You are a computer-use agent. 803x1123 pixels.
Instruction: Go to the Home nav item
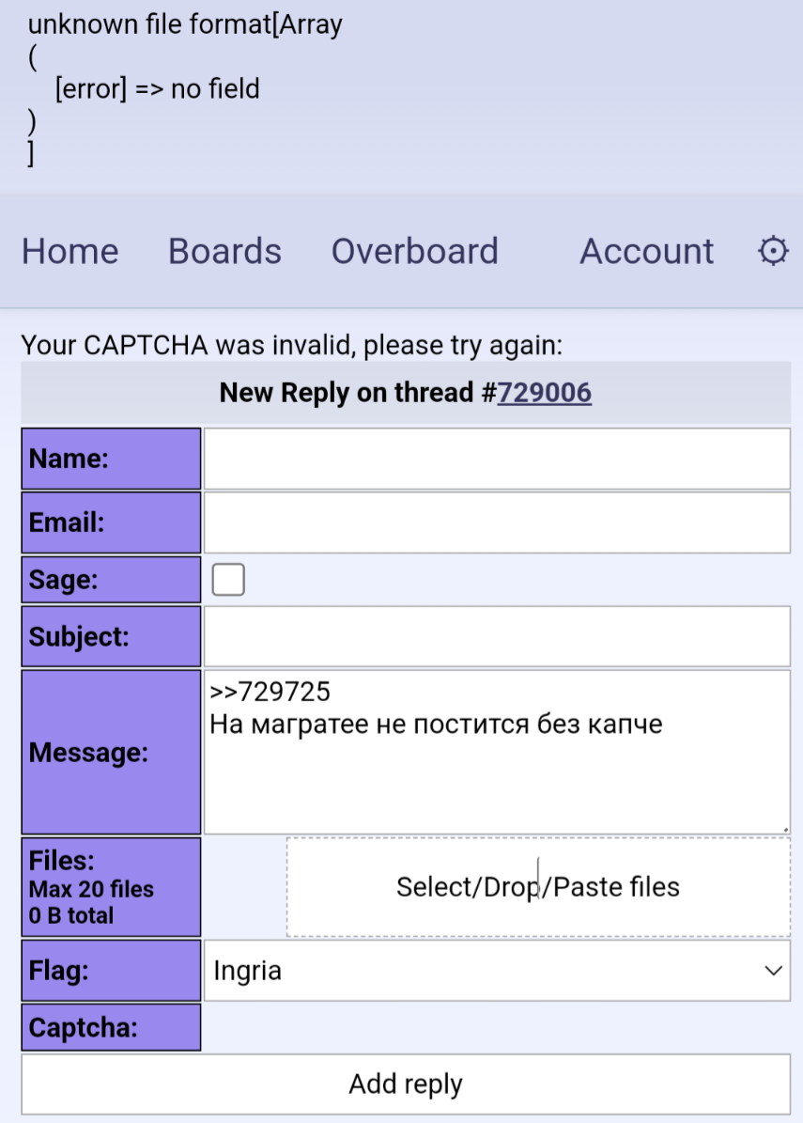(x=70, y=252)
